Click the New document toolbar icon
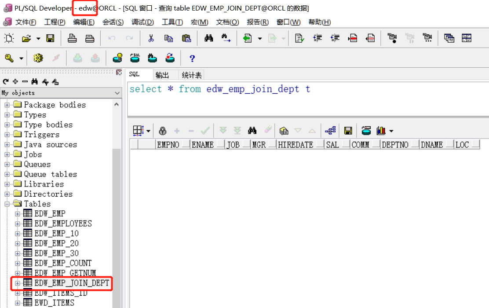This screenshot has width=489, height=308. coord(9,38)
